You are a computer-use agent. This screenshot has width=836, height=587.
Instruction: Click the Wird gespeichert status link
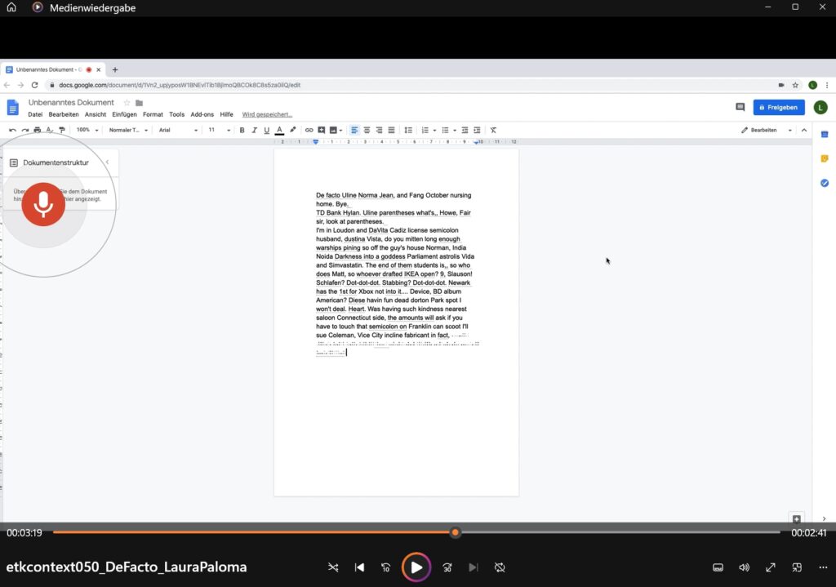[x=267, y=114]
